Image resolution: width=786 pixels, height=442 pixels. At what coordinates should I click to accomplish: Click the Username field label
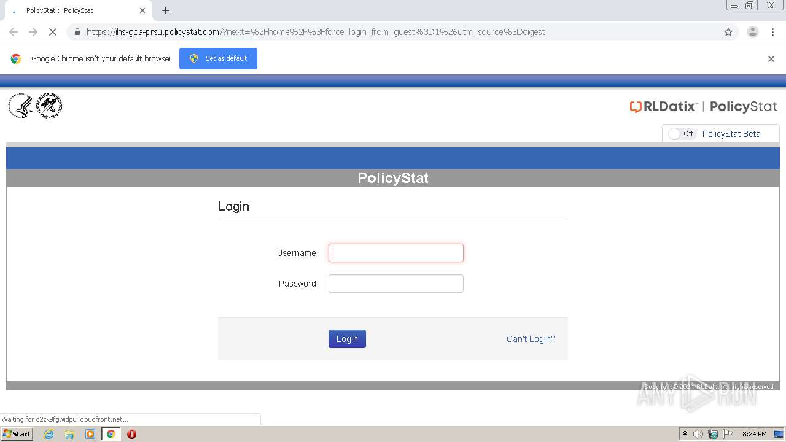pos(296,253)
